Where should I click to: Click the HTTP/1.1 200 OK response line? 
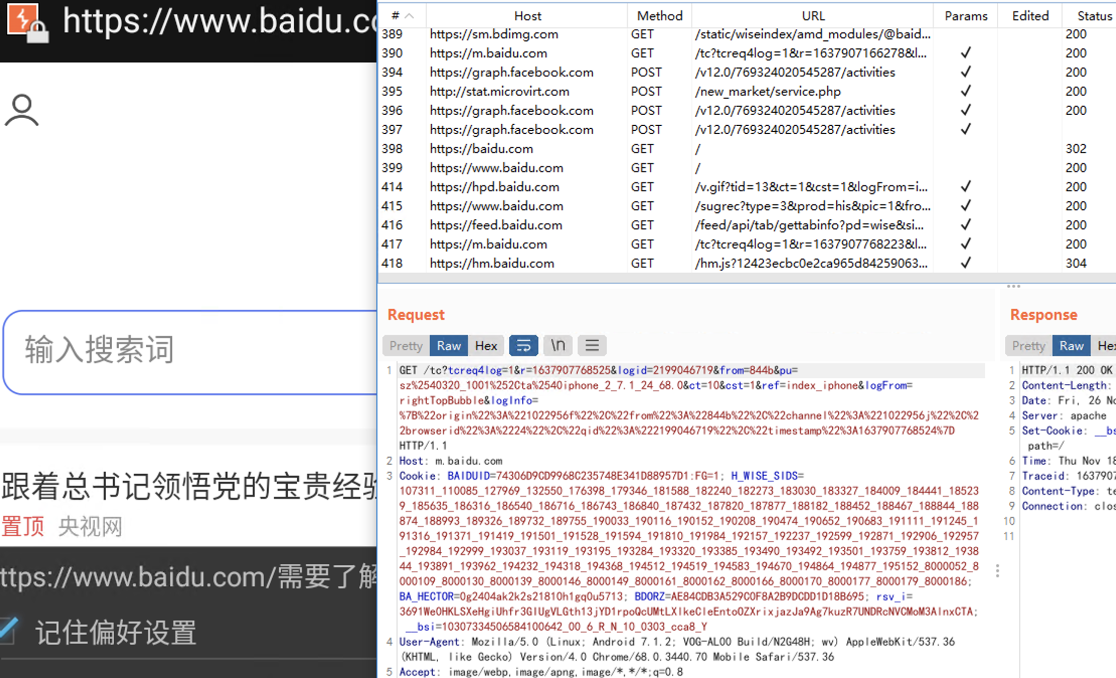(1067, 370)
